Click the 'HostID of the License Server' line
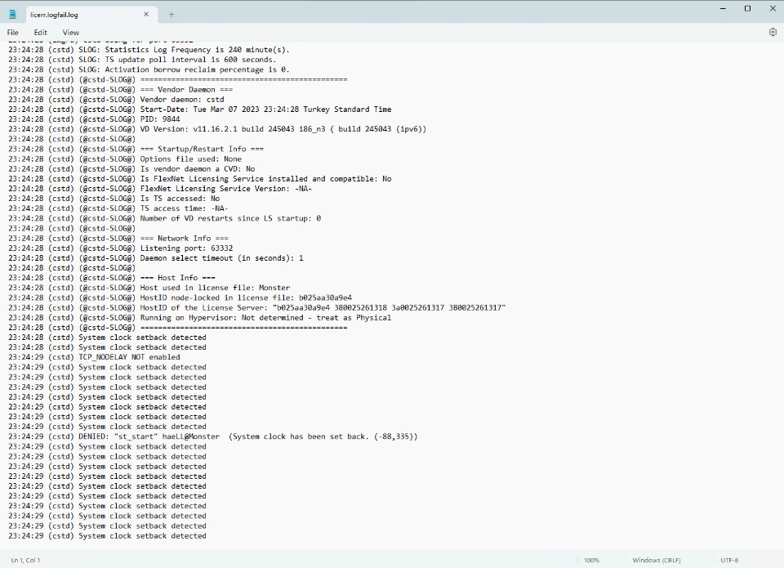The image size is (784, 568). [x=257, y=308]
